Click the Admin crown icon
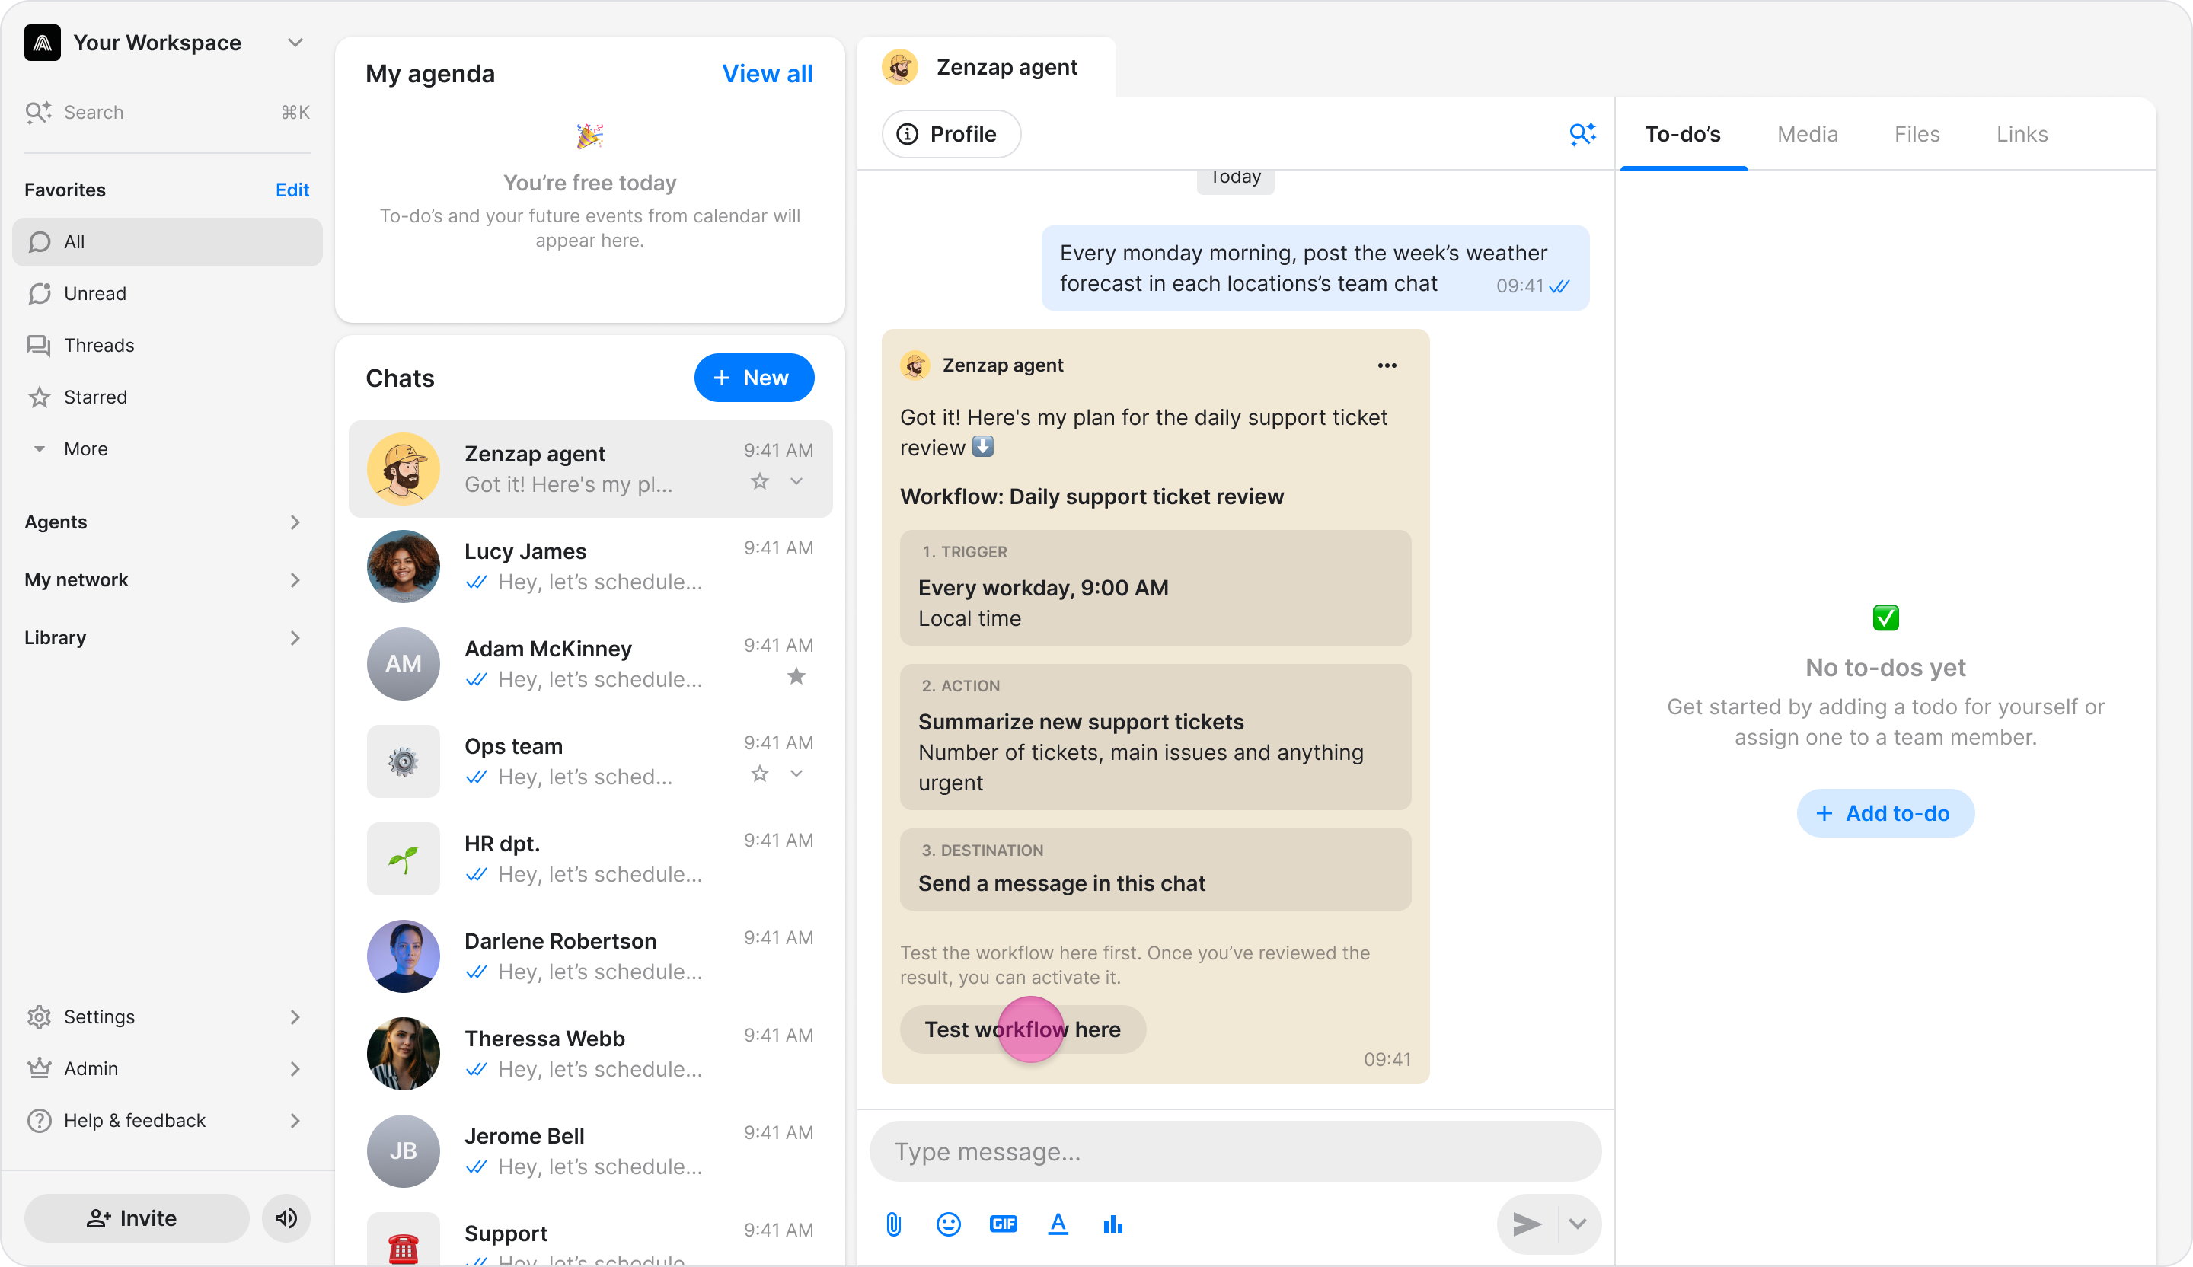 tap(39, 1068)
